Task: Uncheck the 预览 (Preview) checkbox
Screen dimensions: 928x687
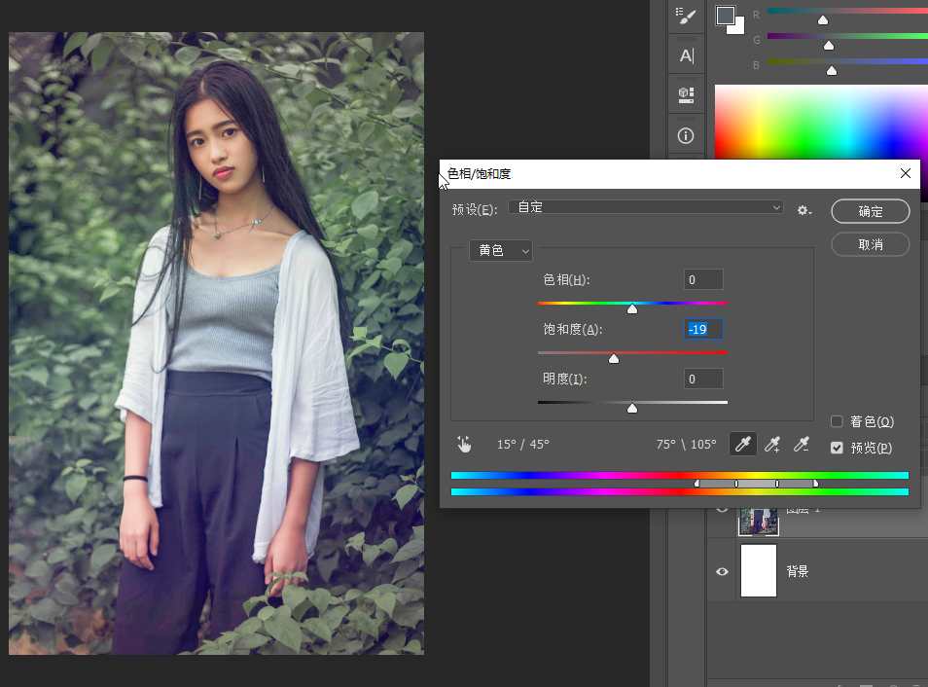Action: (x=837, y=448)
